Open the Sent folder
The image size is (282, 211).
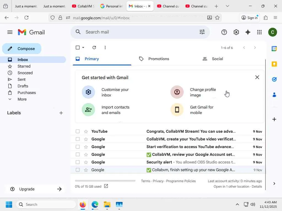click(x=21, y=79)
